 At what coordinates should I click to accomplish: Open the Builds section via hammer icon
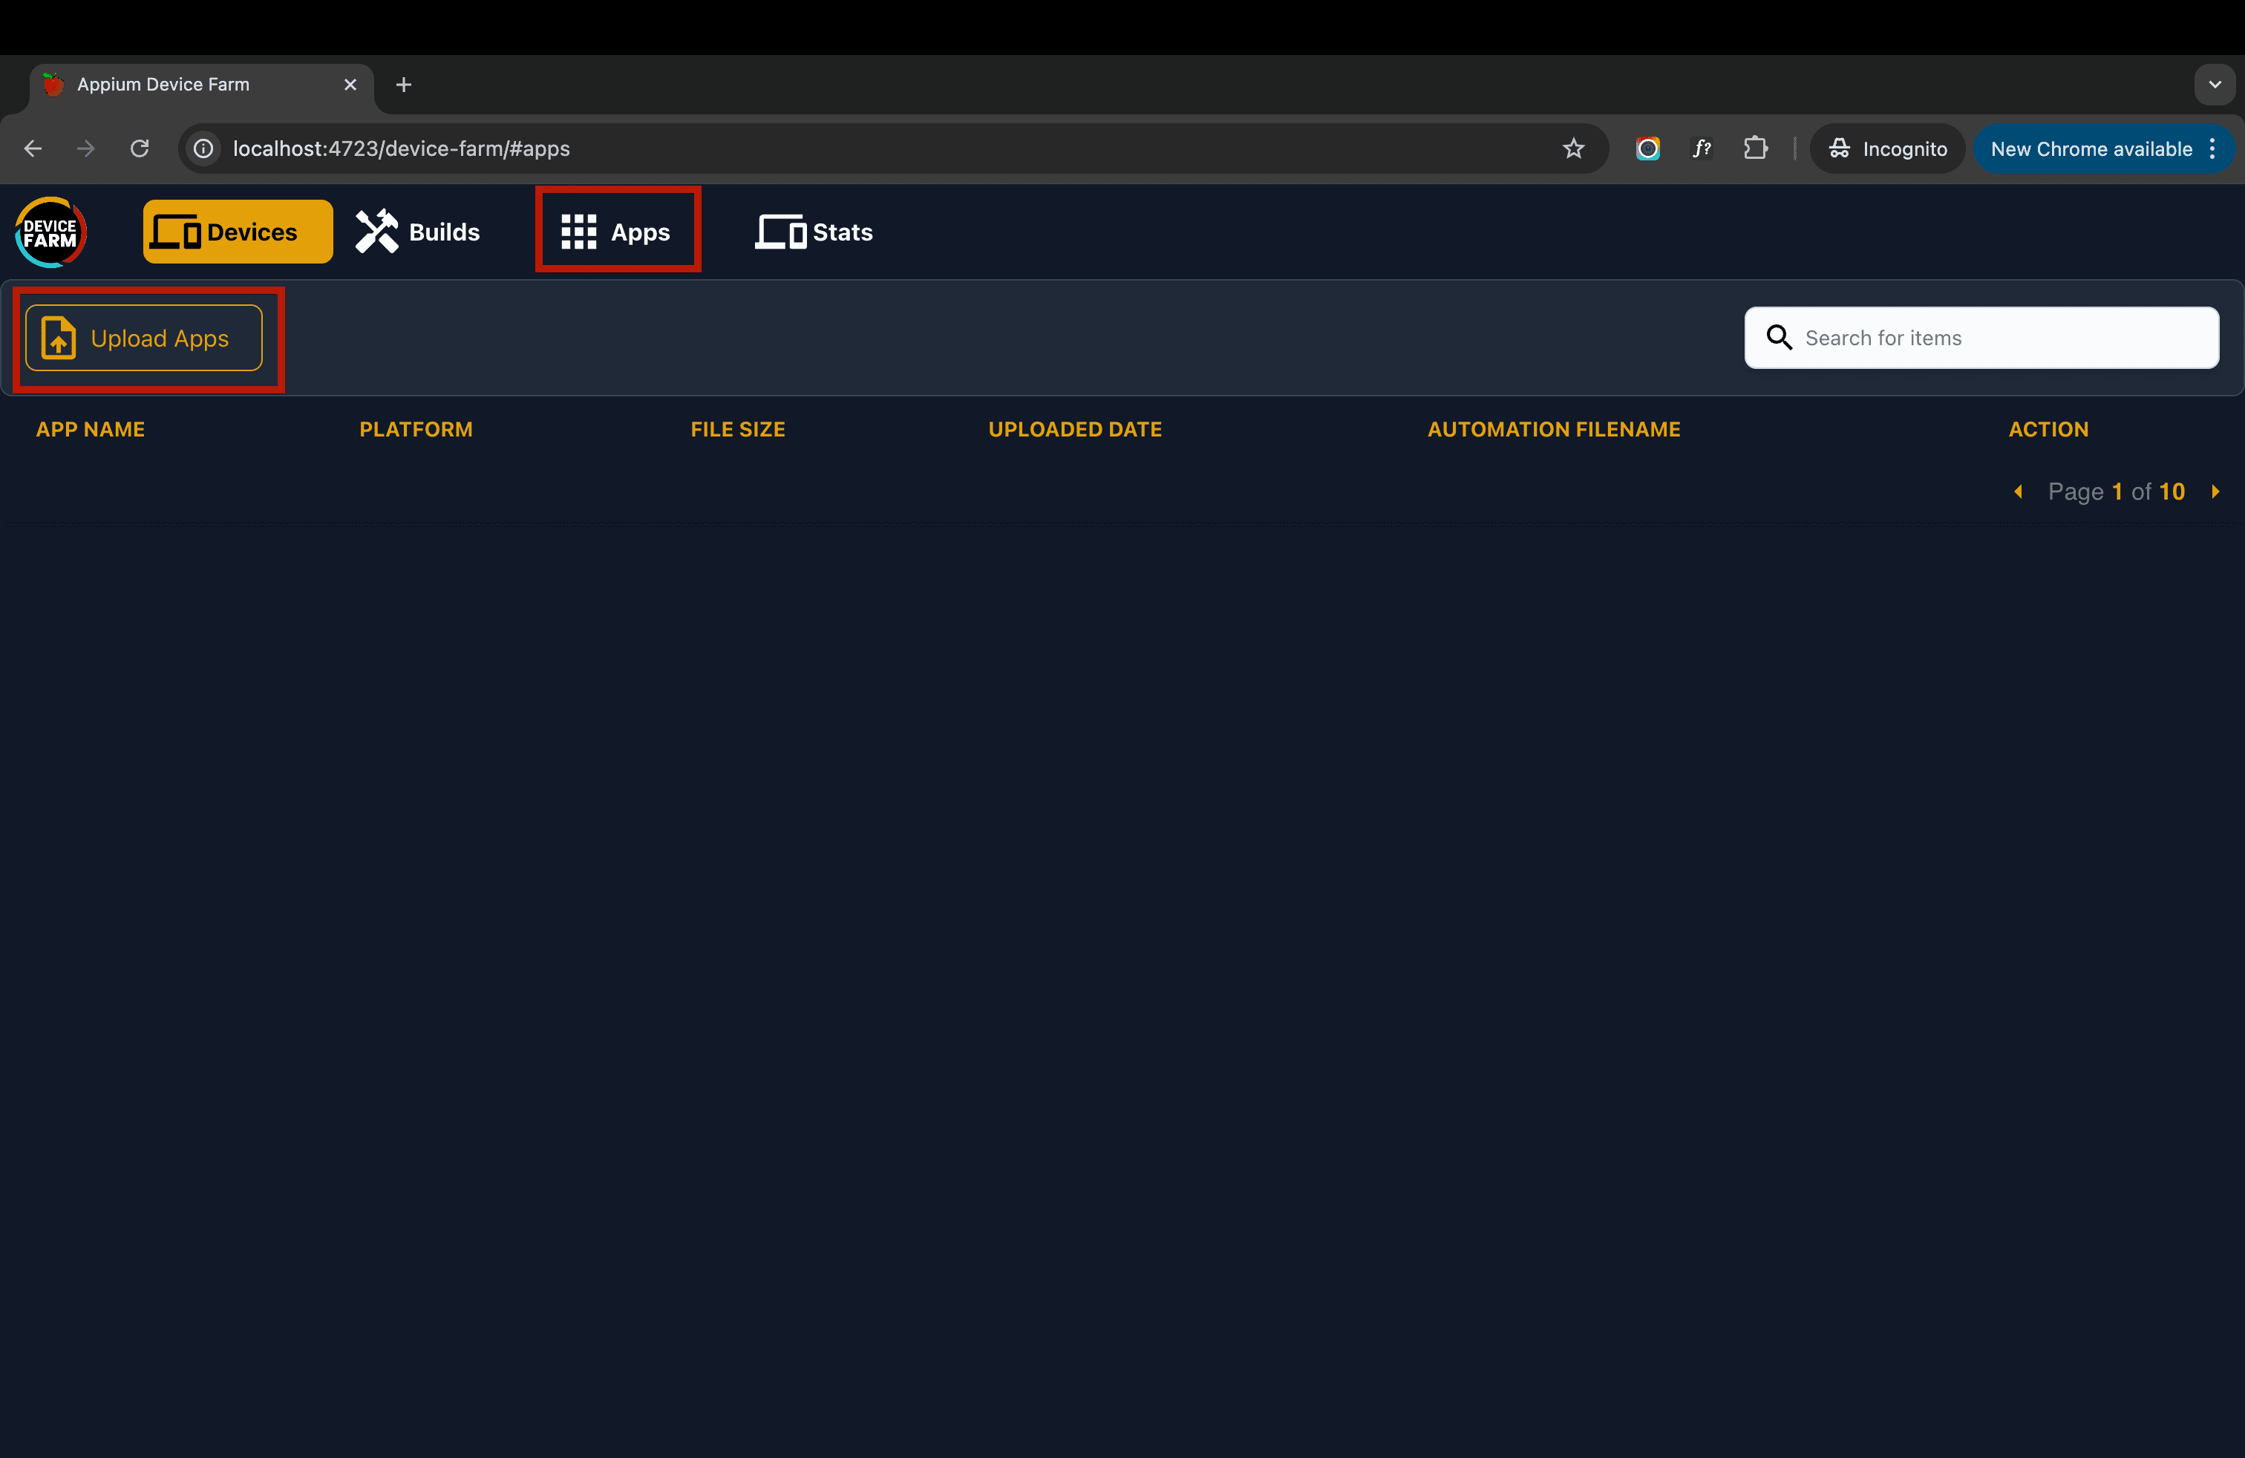pyautogui.click(x=376, y=229)
